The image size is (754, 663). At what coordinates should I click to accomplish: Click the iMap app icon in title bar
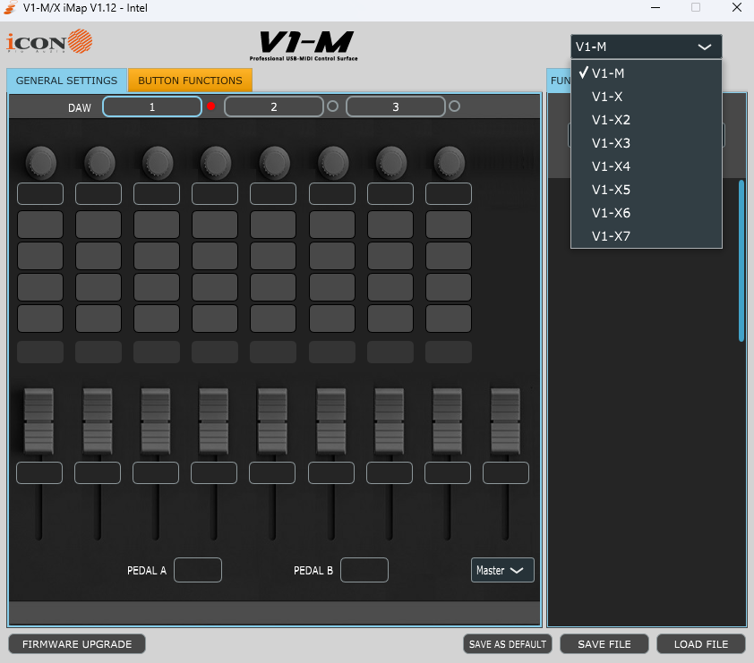click(x=10, y=8)
